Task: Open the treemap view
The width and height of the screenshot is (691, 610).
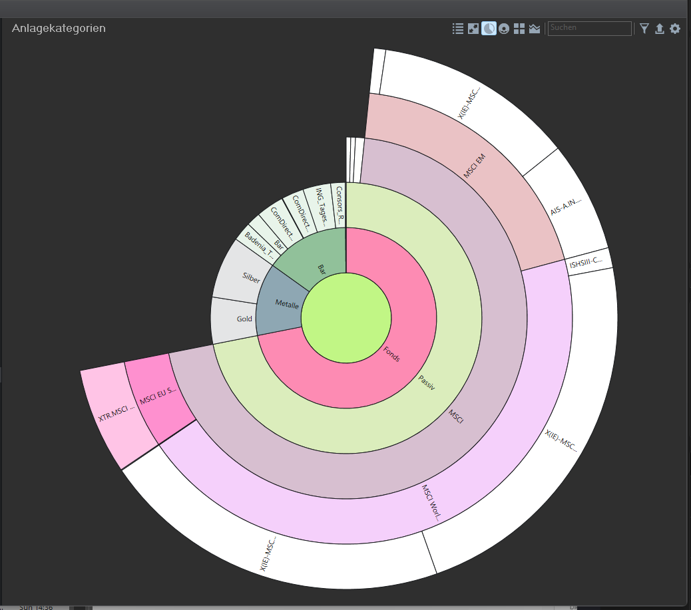Action: pyautogui.click(x=519, y=29)
